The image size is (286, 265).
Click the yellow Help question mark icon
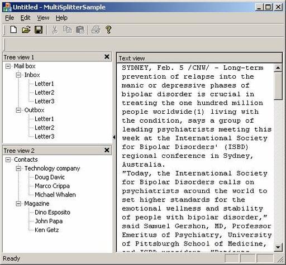pos(108,30)
